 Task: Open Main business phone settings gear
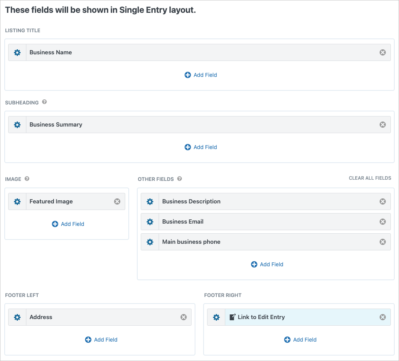150,242
